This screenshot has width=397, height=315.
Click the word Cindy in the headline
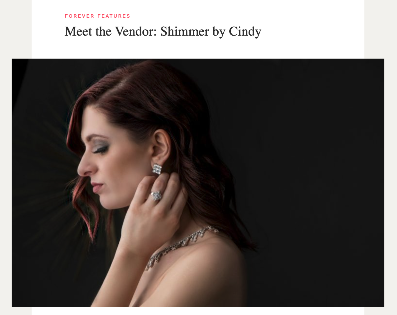click(245, 32)
